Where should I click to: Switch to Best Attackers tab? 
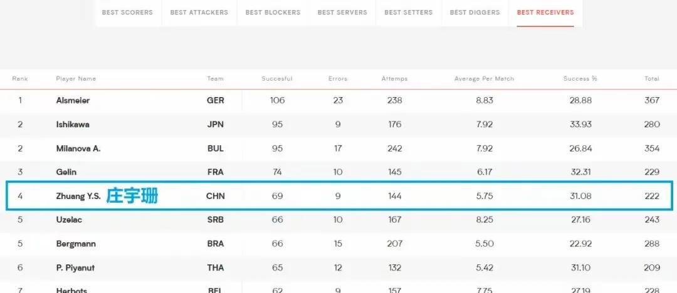[x=199, y=13]
